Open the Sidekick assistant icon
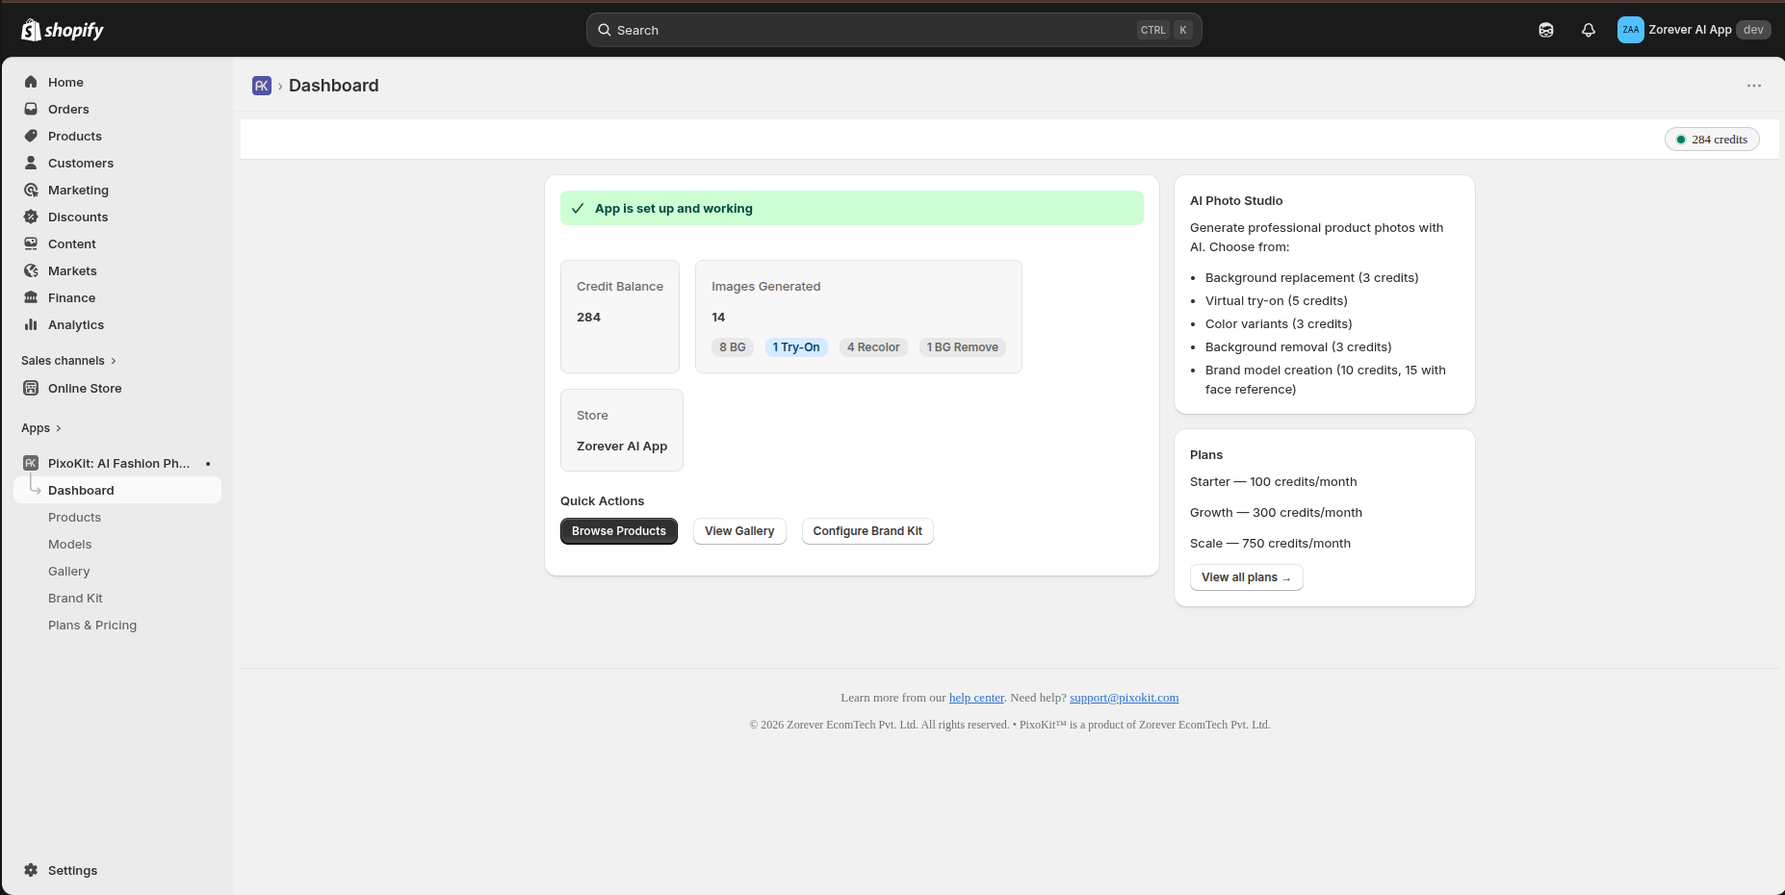 pyautogui.click(x=1546, y=30)
